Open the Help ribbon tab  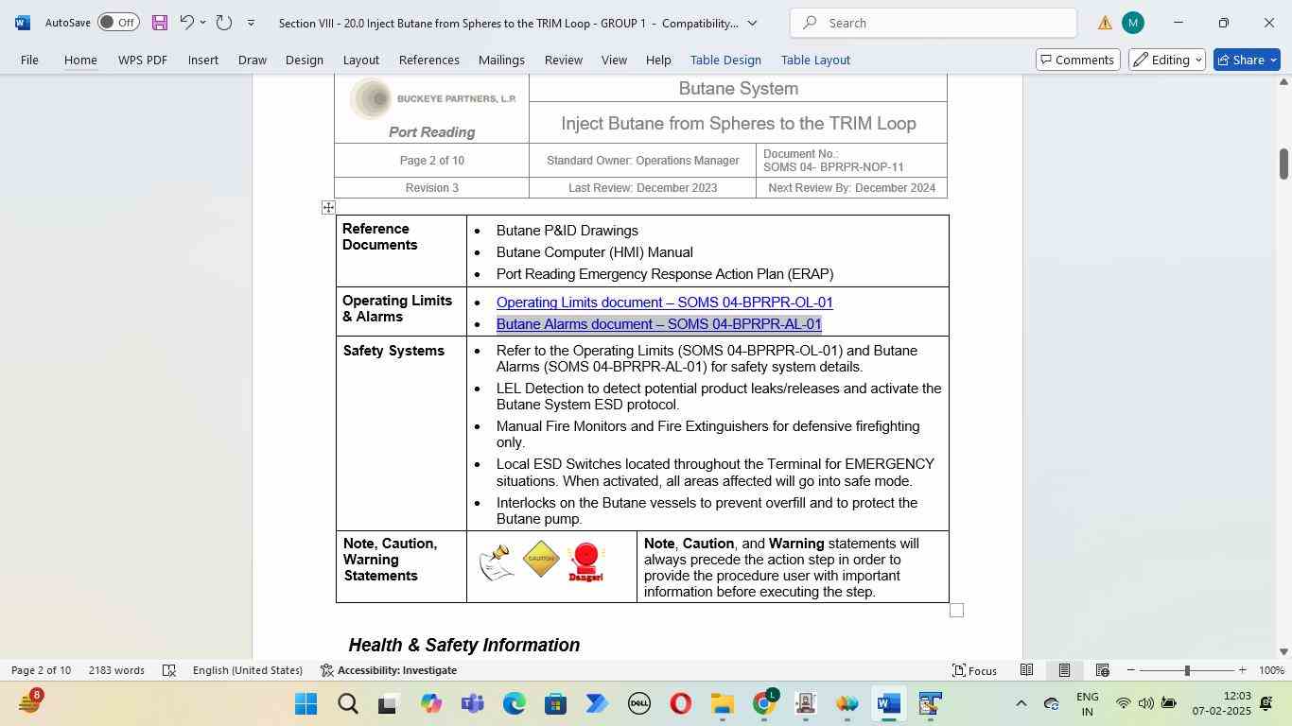click(x=658, y=60)
